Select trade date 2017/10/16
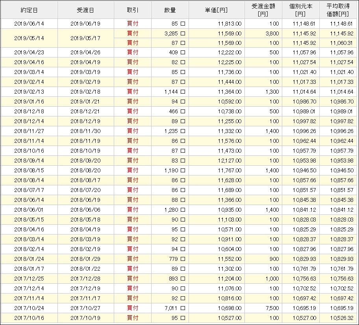This screenshot has height=325, width=359. tap(29, 318)
